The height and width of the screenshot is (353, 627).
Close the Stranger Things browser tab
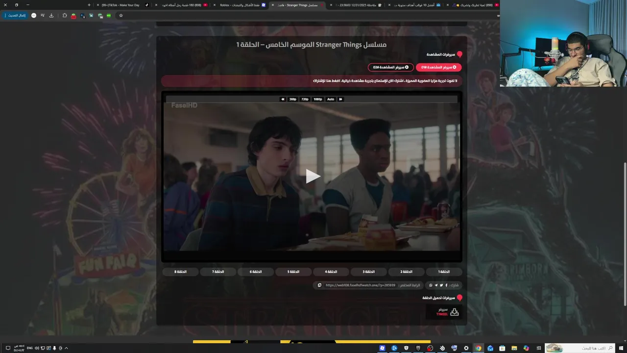[x=273, y=5]
